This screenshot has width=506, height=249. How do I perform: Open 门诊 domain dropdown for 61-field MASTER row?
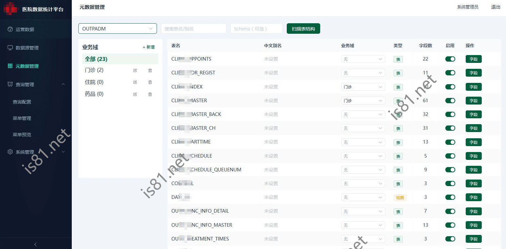(x=363, y=101)
